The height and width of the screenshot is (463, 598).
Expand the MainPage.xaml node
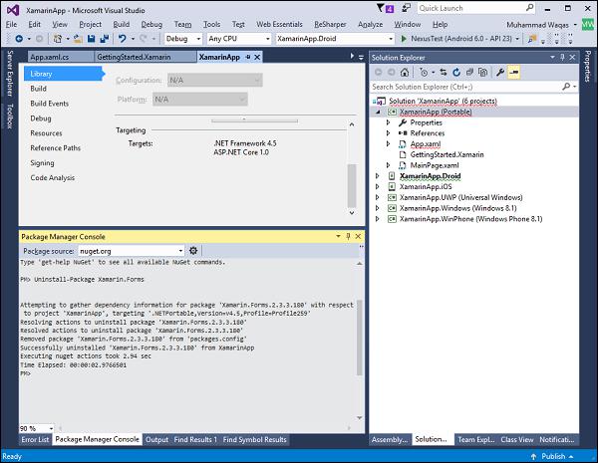point(388,165)
